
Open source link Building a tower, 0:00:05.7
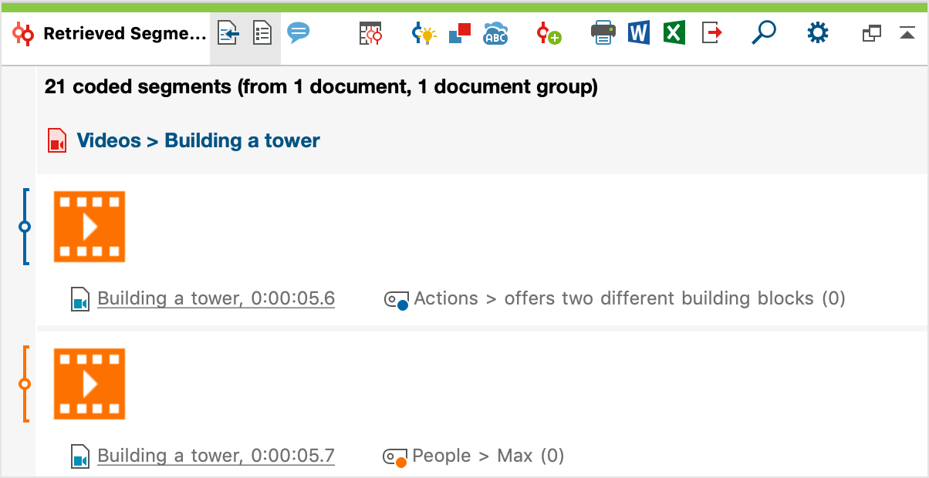coord(216,456)
